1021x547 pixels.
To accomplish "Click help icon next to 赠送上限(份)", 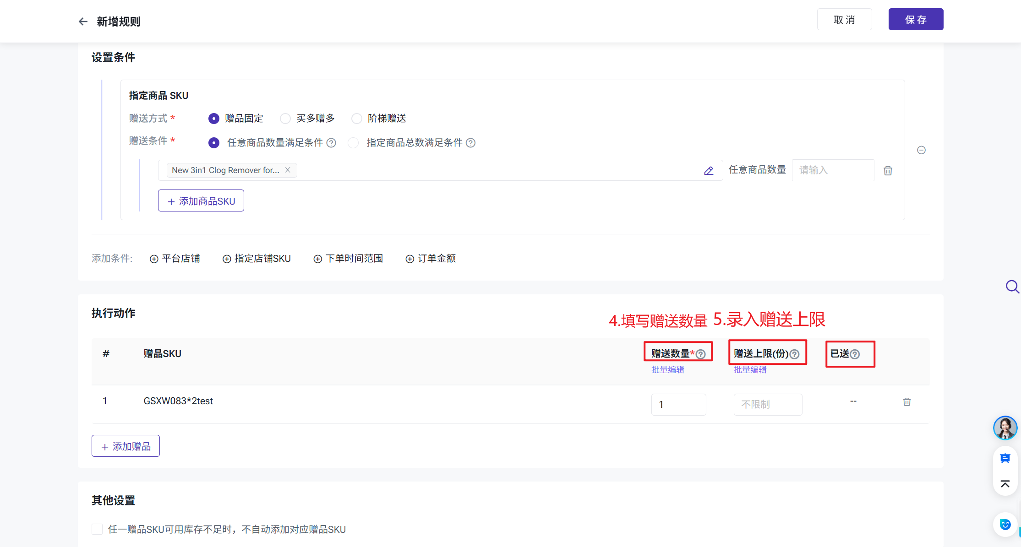I will pyautogui.click(x=795, y=354).
